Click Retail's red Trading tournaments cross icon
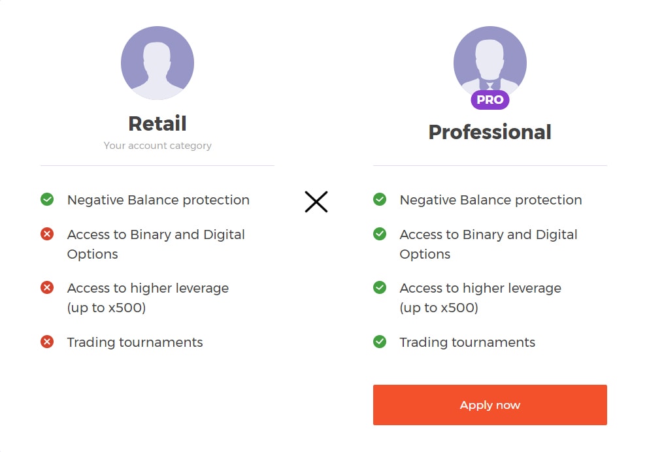 pos(47,342)
